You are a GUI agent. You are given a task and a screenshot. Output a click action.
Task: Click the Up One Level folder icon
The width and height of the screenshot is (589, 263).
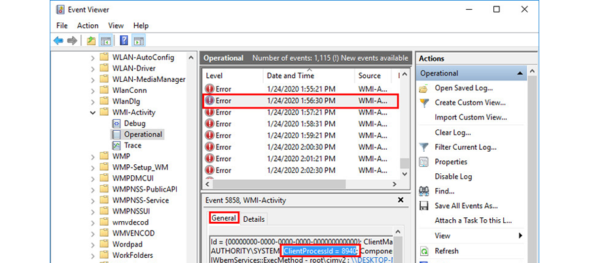click(x=91, y=41)
